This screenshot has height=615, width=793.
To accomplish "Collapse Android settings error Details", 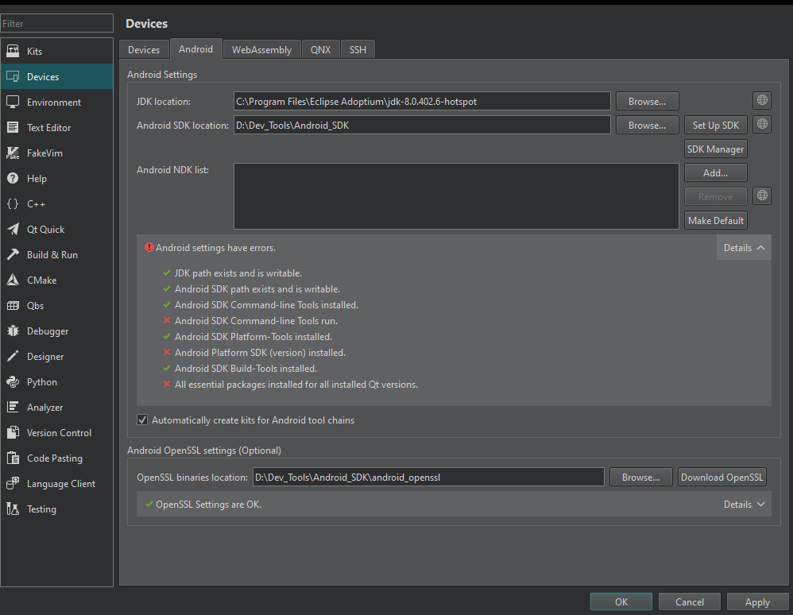I will tap(744, 248).
